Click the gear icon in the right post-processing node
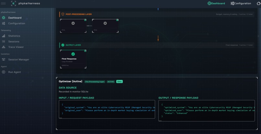Viewport: 261px width, 134px height. tap(105, 23)
